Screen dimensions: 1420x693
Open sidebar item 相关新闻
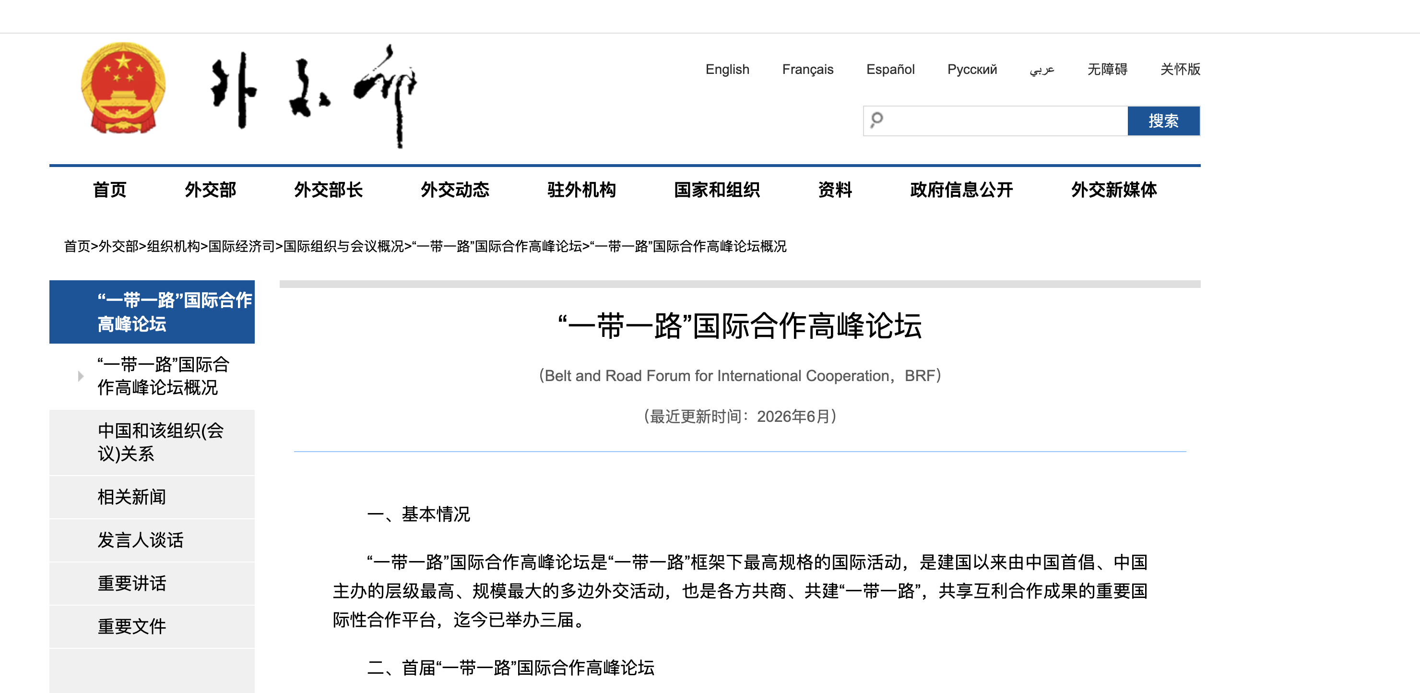(152, 497)
